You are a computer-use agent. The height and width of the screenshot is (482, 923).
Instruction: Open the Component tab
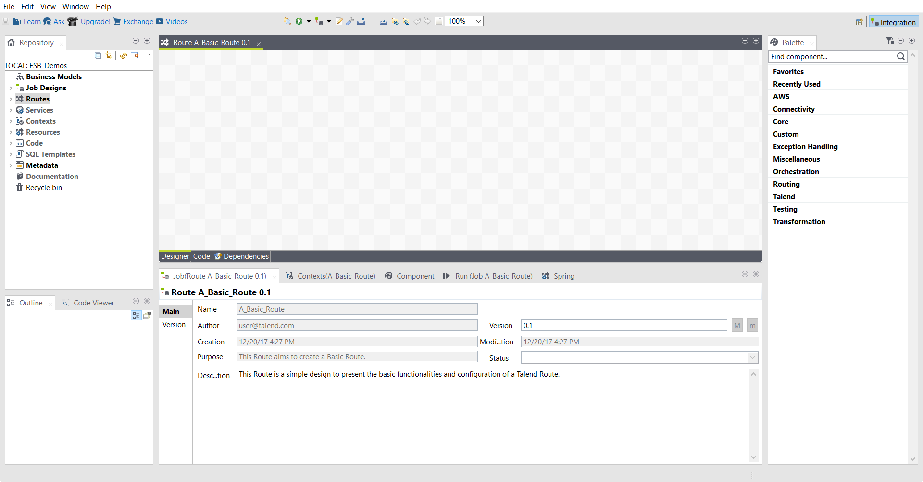point(410,276)
